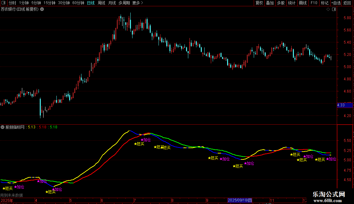Click the yellow 5.13 indicator value

[32, 127]
